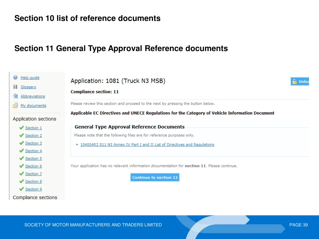This screenshot has width=319, height=239.
Task: Open the 104004R3 S11 N3 Annex IV document
Action: pyautogui.click(x=147, y=144)
